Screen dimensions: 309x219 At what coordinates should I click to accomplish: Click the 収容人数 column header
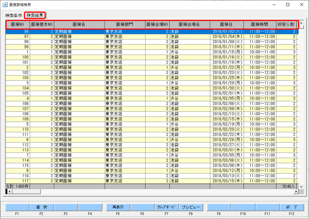(x=286, y=24)
